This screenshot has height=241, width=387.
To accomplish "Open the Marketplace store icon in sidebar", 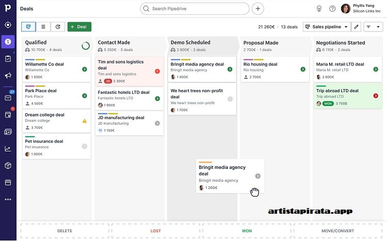I will [8, 182].
